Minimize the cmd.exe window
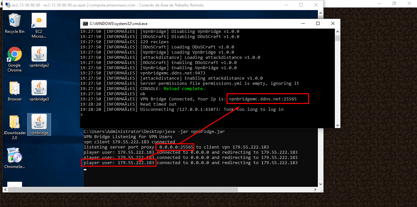 pos(303,23)
